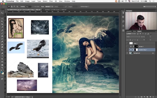Click New selection mode in options bar
This screenshot has height=98, width=157.
[9, 7]
